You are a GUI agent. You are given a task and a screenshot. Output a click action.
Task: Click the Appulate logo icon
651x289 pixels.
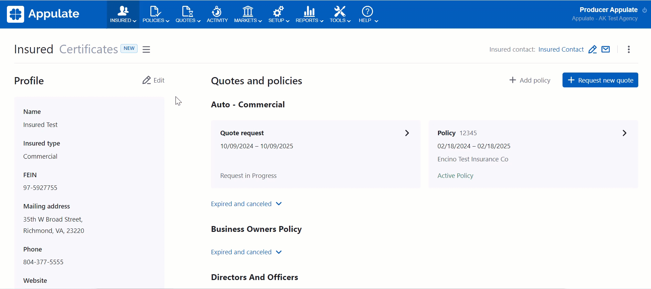15,14
